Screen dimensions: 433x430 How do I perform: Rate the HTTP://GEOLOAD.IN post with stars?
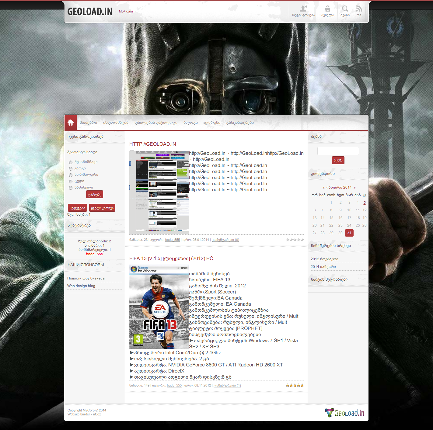point(295,240)
